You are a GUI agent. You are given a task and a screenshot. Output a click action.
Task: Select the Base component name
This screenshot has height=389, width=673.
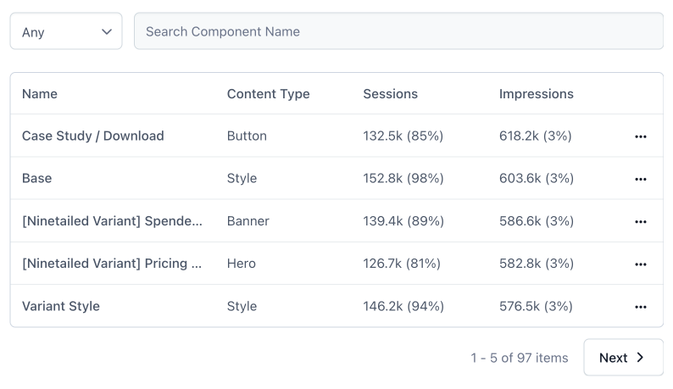click(x=37, y=179)
